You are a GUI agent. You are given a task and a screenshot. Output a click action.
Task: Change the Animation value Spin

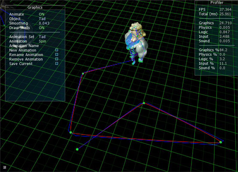coord(42,41)
